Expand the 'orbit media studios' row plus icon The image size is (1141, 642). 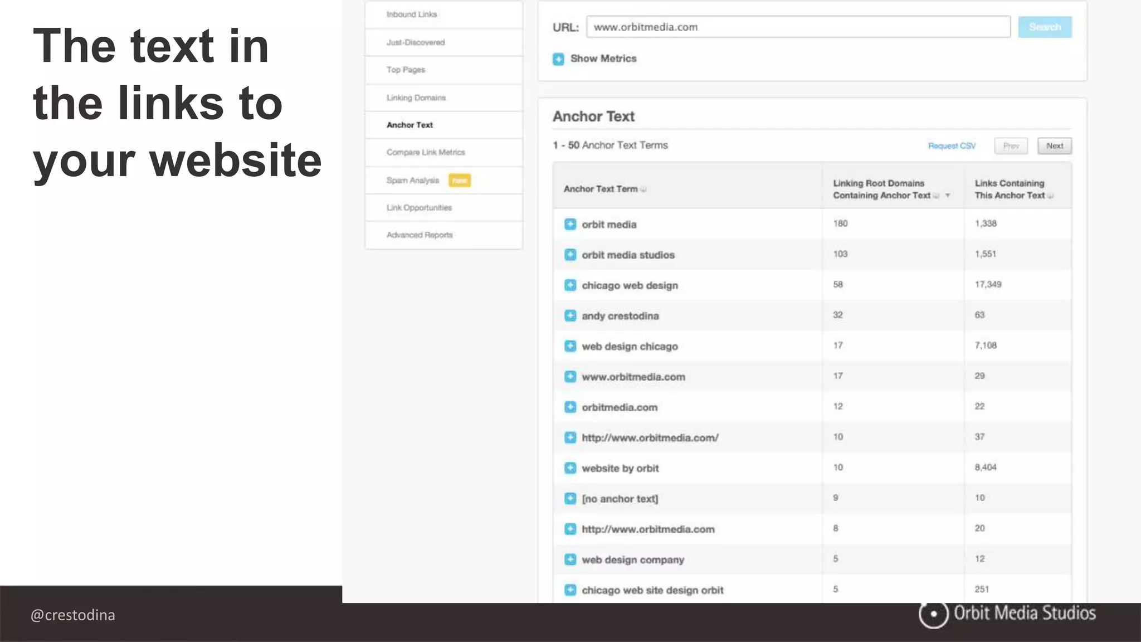tap(570, 255)
